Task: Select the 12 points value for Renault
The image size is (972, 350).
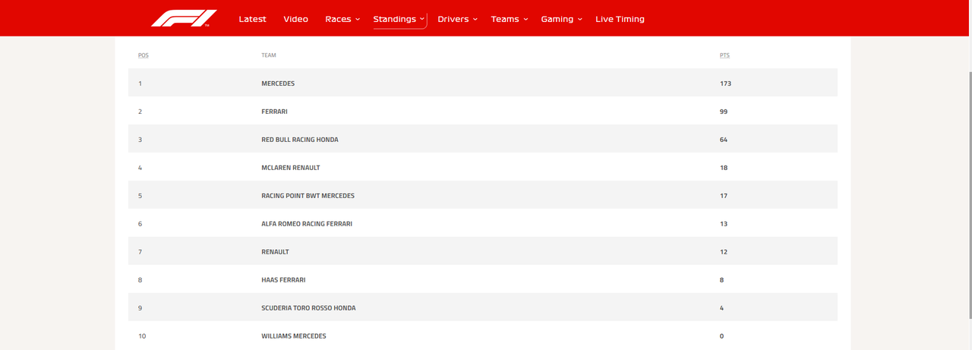Action: [x=724, y=252]
